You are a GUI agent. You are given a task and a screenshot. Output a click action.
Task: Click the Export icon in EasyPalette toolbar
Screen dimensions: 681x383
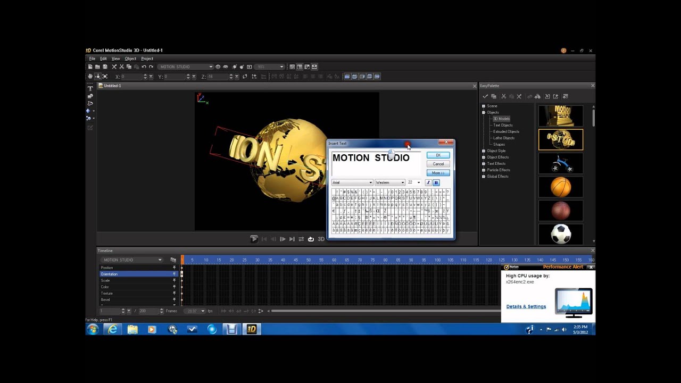coord(555,96)
